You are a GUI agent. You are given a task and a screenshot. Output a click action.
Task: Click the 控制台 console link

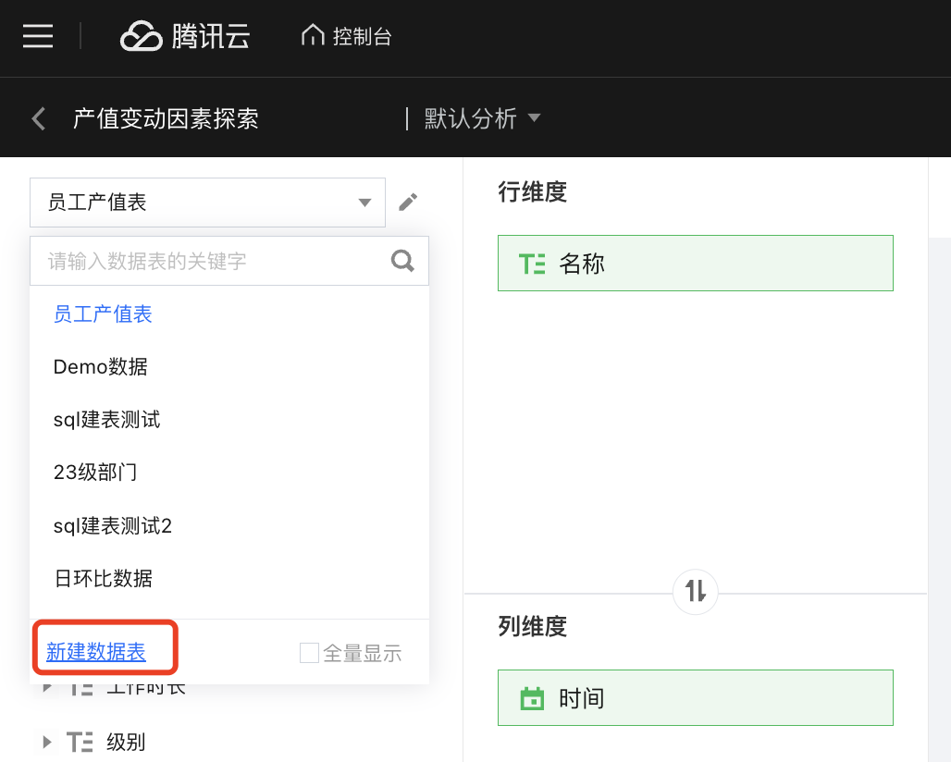point(362,37)
